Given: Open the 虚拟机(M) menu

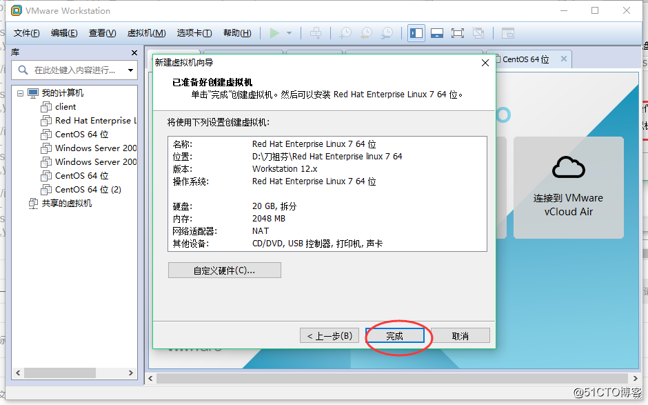Looking at the screenshot, I should (146, 33).
